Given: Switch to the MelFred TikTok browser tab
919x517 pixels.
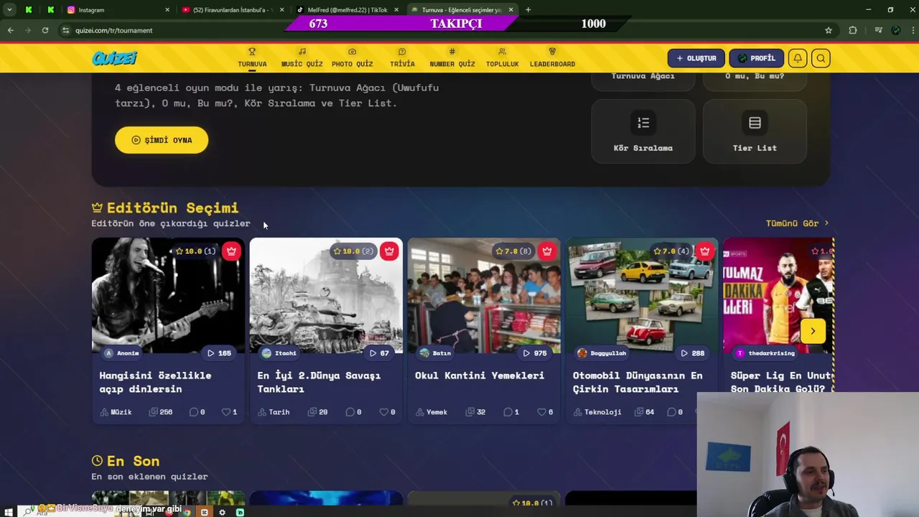Looking at the screenshot, I should coord(347,10).
